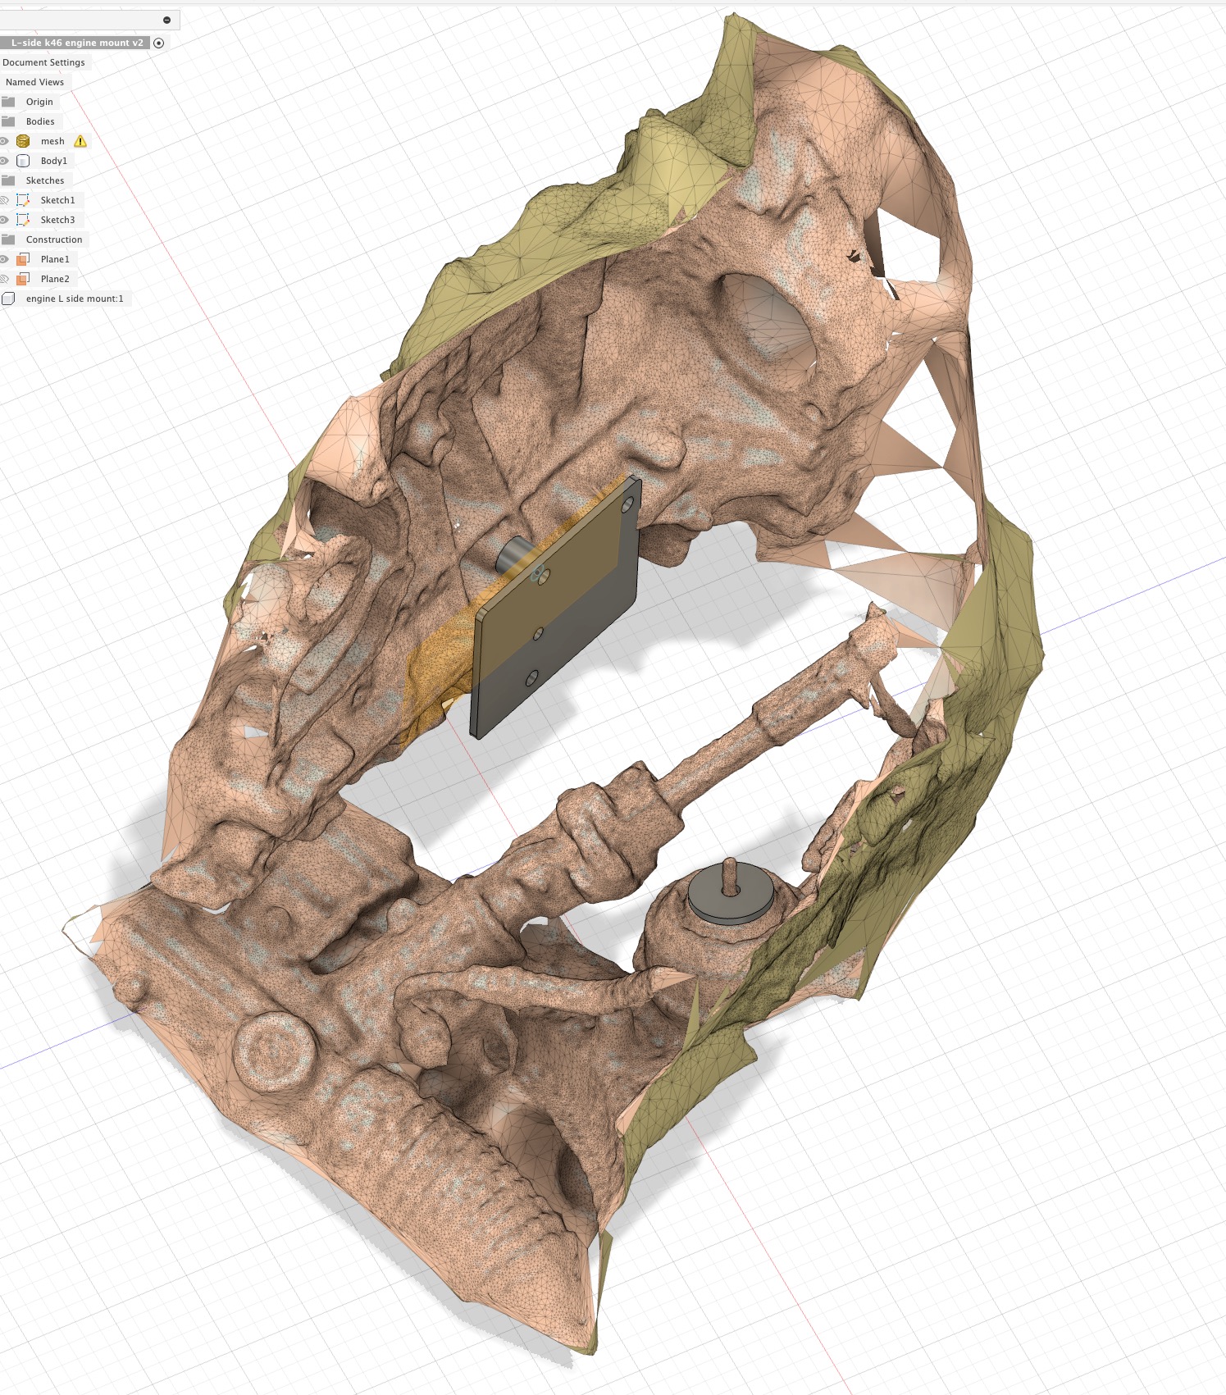Select Named Views in browser tree
Image resolution: width=1226 pixels, height=1395 pixels.
click(34, 82)
